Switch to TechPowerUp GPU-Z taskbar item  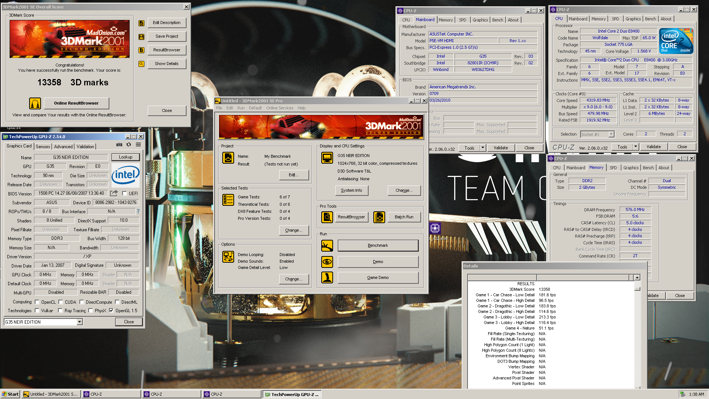click(292, 394)
